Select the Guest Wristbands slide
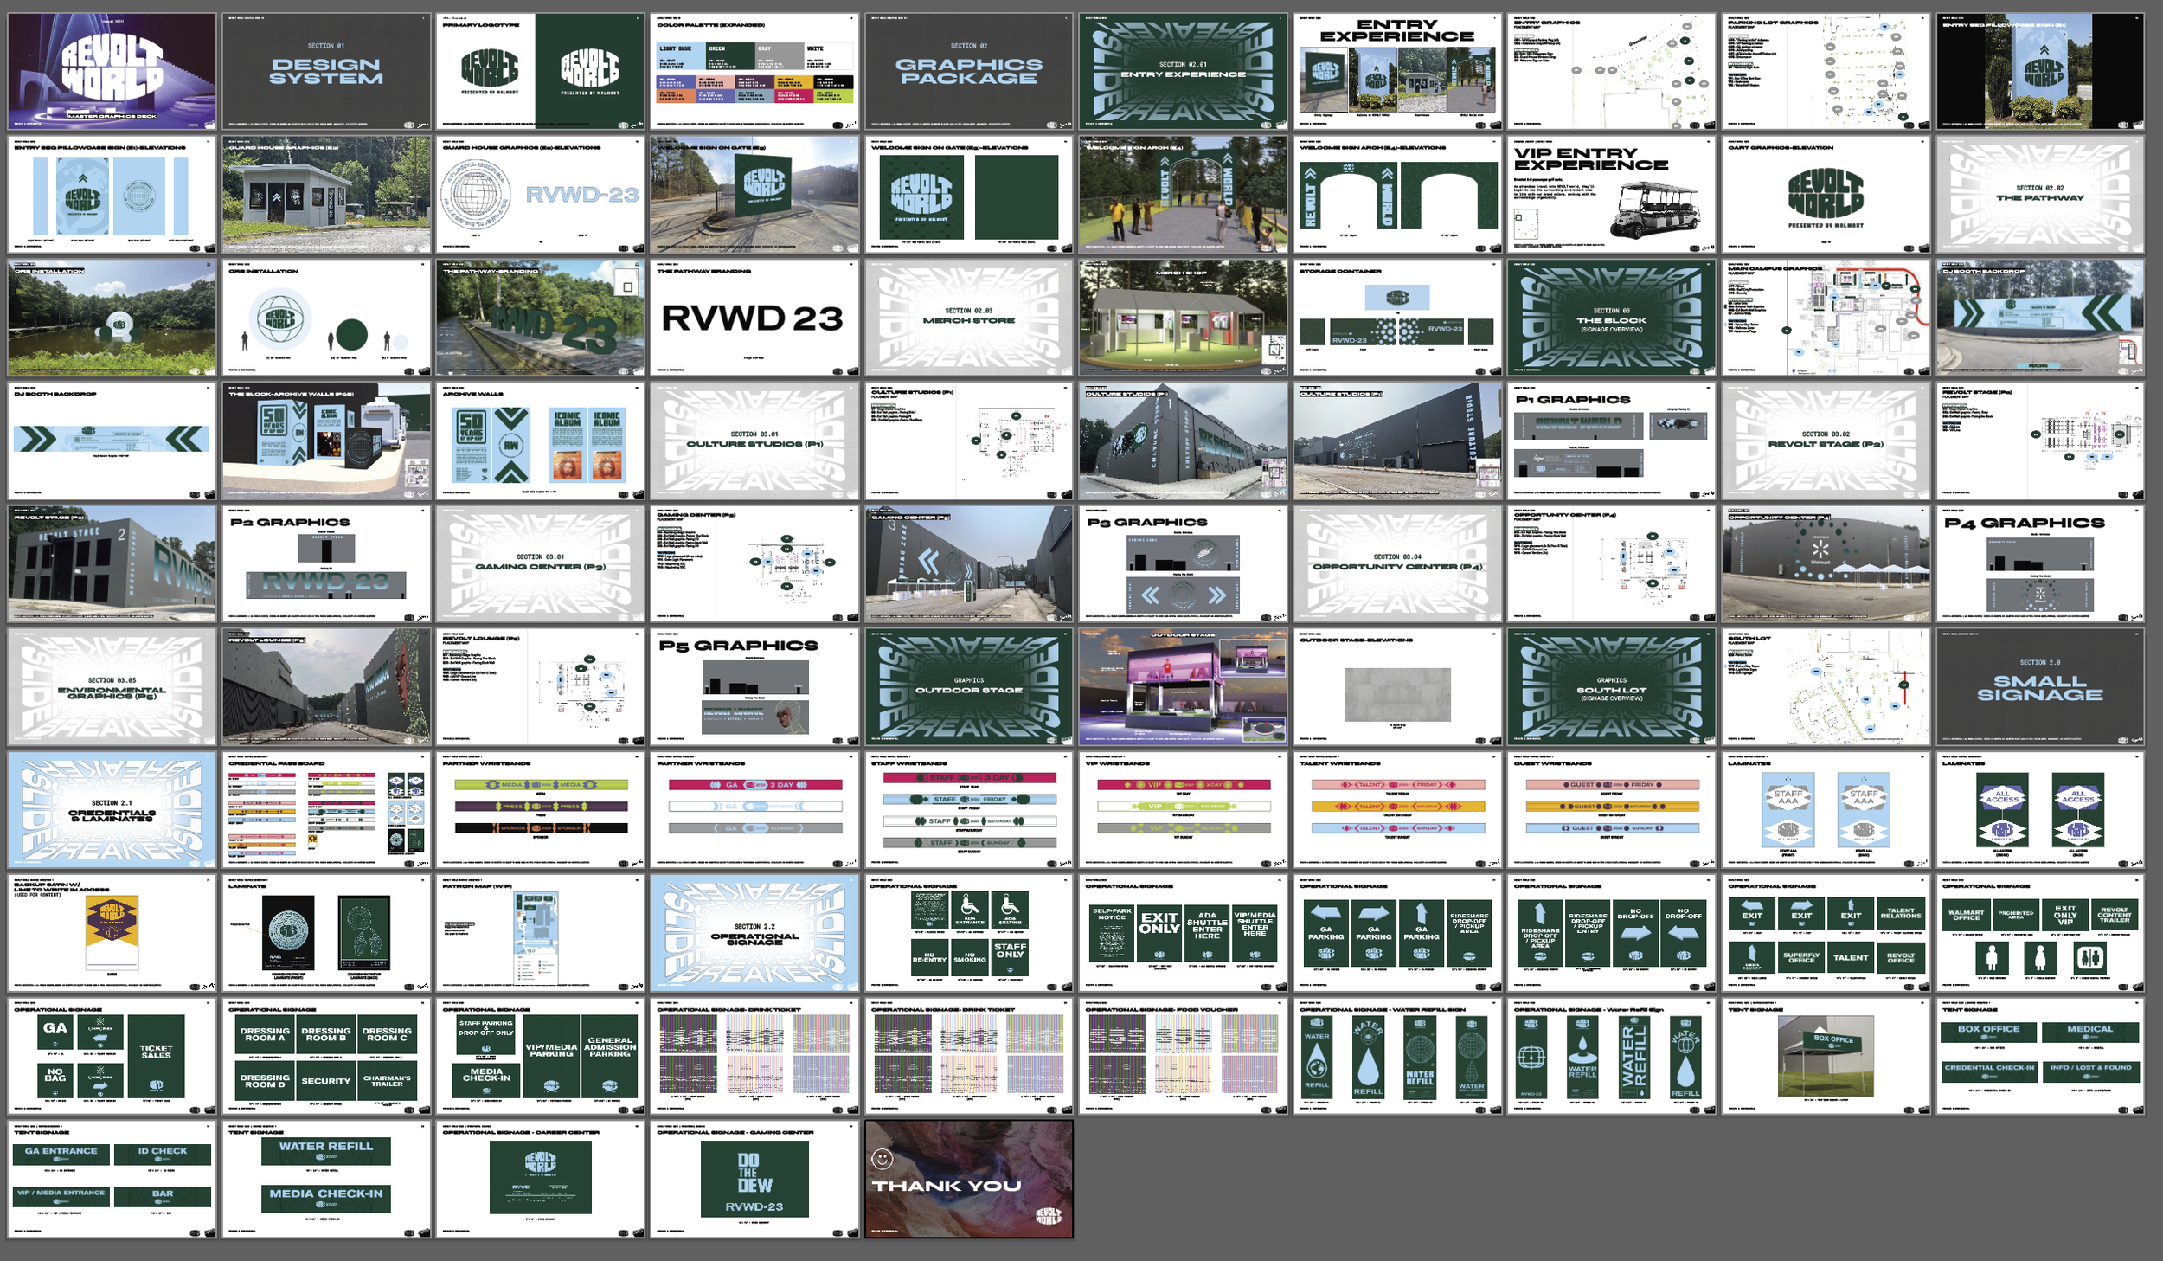This screenshot has height=1261, width=2163. (1611, 810)
